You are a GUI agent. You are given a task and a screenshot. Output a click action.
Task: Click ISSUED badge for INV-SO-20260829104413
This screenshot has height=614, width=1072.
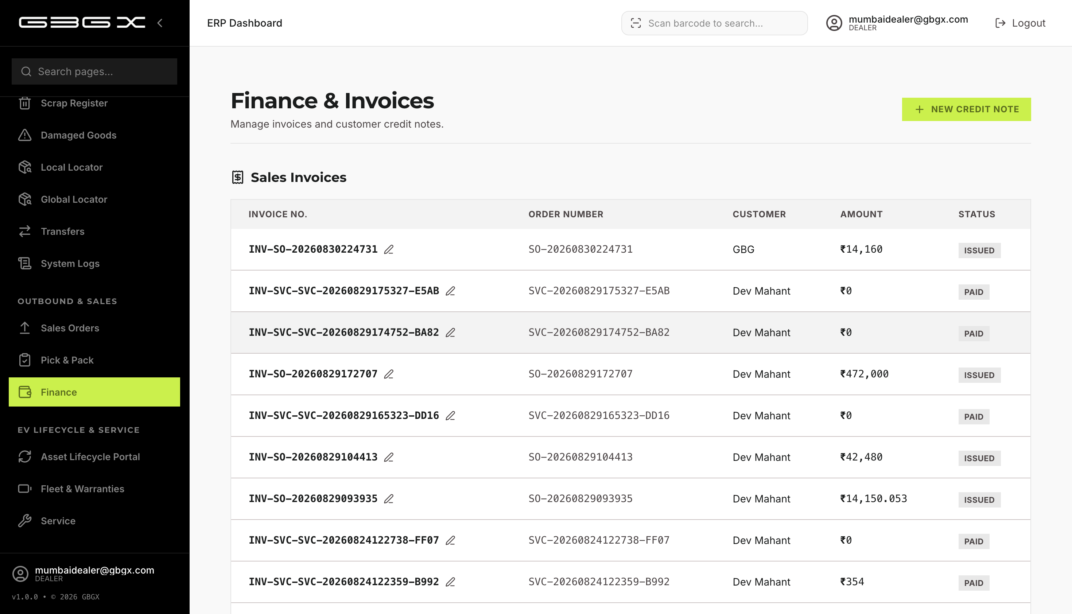(979, 458)
